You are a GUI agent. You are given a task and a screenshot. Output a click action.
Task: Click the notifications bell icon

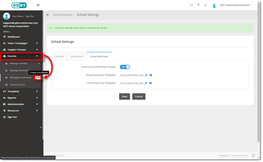[x=206, y=5]
